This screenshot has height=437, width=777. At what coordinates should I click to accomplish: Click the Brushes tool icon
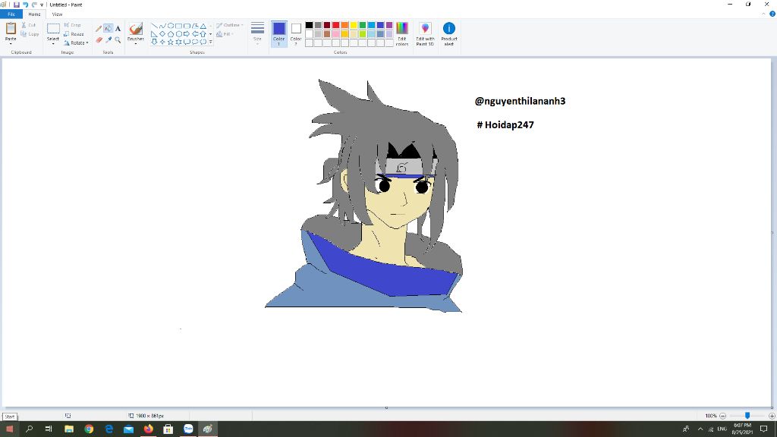135,29
